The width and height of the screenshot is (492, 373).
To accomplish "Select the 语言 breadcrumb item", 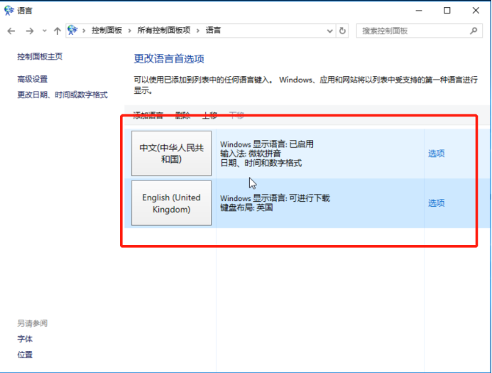I will [213, 31].
